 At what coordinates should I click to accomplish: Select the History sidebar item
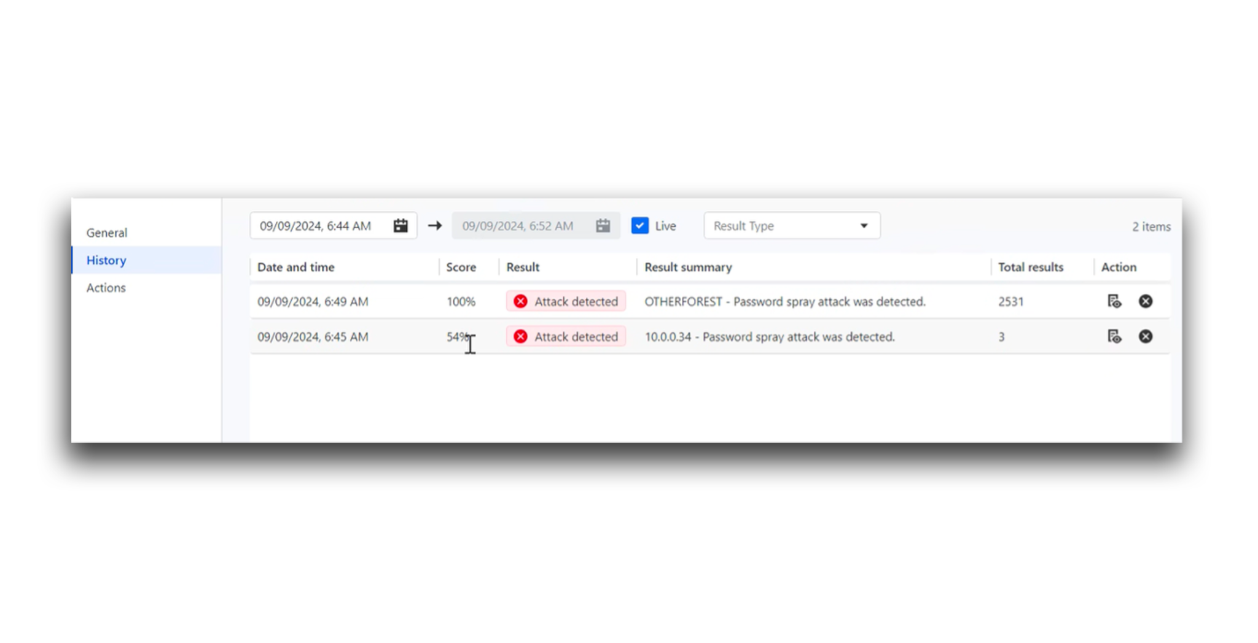pyautogui.click(x=106, y=260)
